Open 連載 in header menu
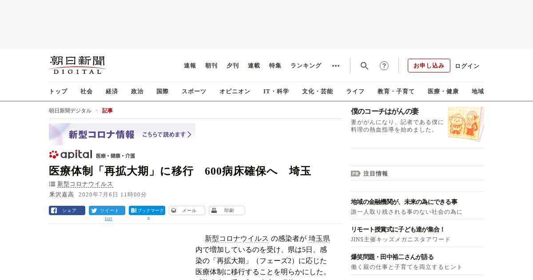Viewport: 533px width, 280px height. pyautogui.click(x=254, y=66)
